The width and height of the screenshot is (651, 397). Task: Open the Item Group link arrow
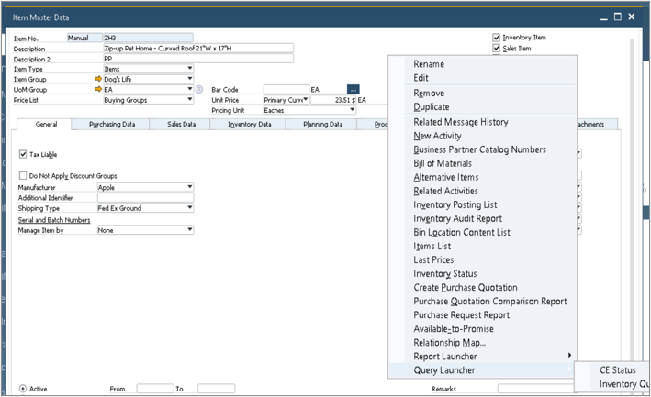click(x=98, y=79)
